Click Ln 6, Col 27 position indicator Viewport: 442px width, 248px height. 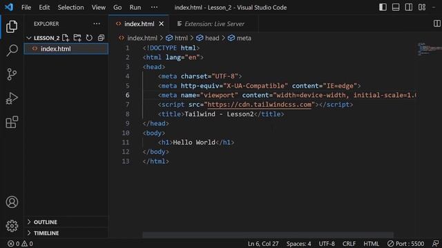point(263,243)
